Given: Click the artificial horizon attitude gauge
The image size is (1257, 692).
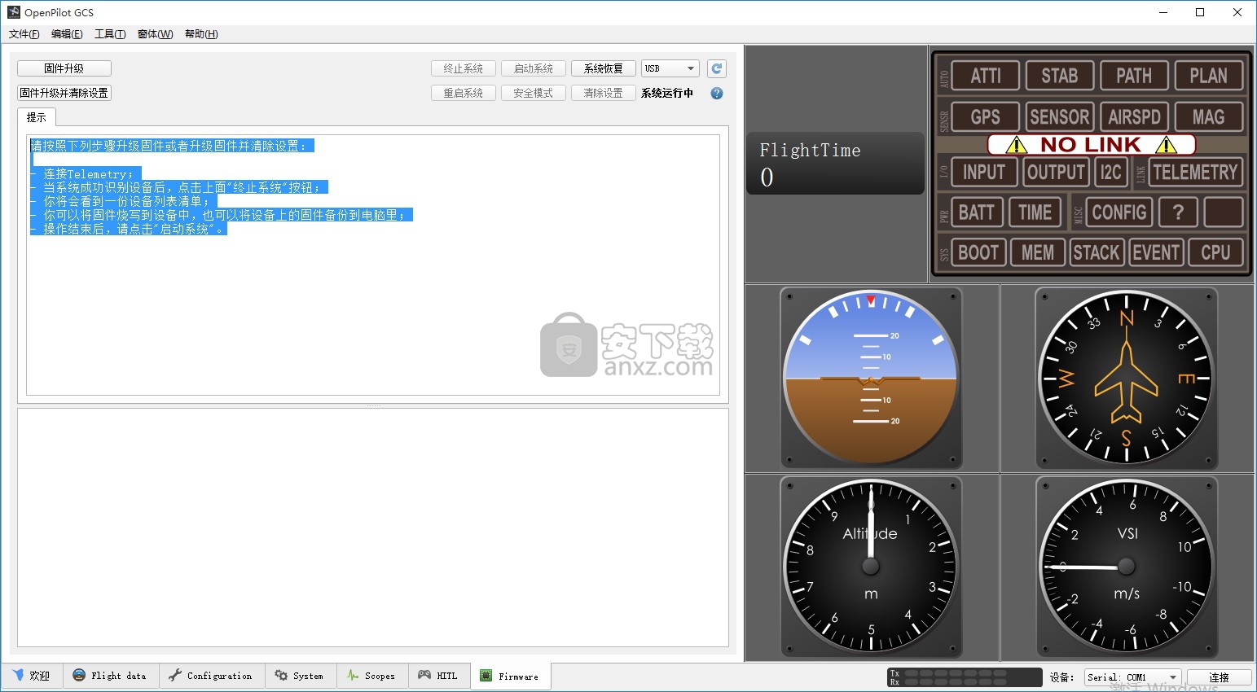Looking at the screenshot, I should (x=871, y=378).
